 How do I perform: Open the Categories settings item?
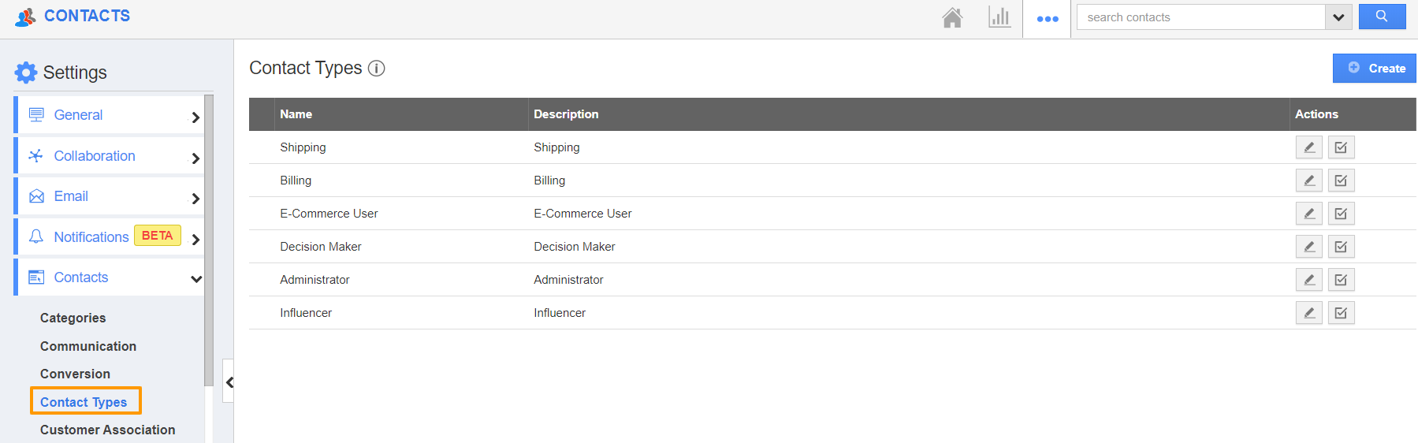coord(73,318)
